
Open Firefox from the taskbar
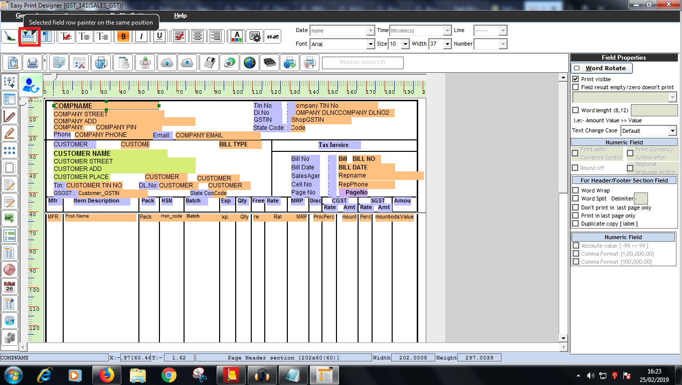tap(106, 375)
